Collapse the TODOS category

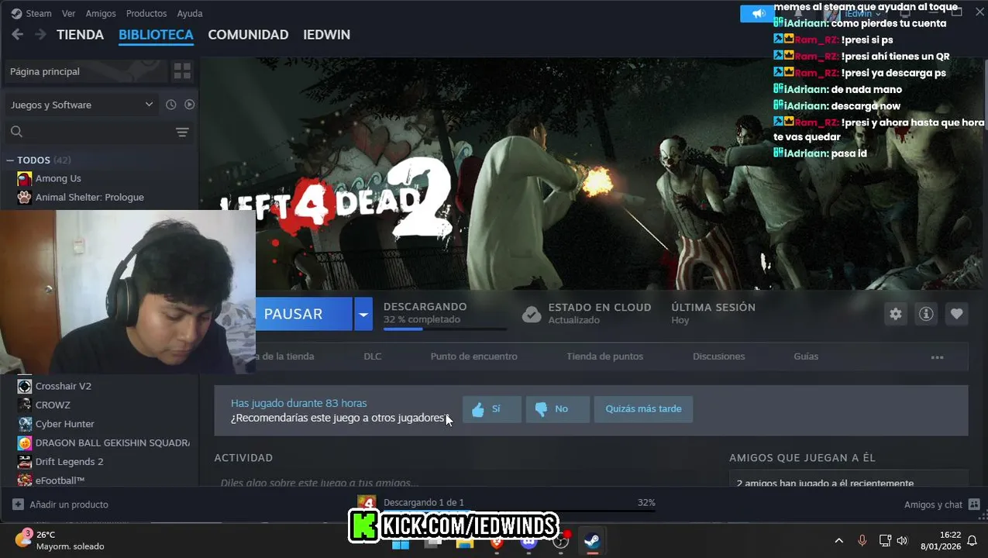pos(10,160)
